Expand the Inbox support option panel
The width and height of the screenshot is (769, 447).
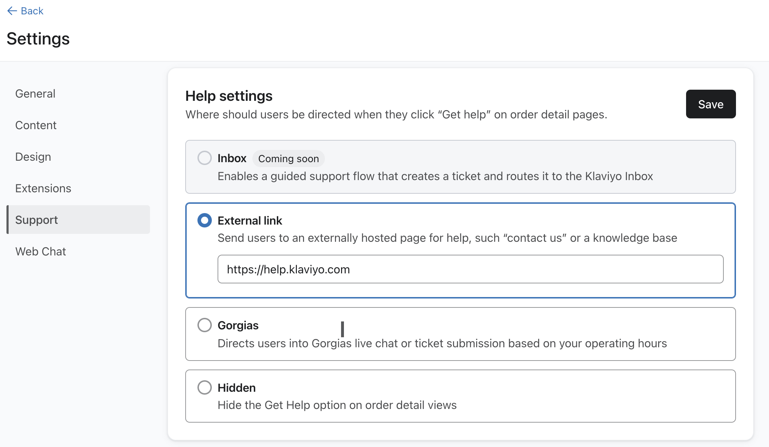pos(204,158)
